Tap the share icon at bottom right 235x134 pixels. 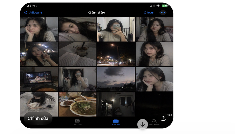163,118
